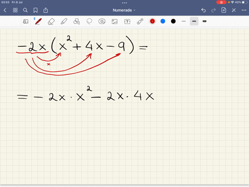The width and height of the screenshot is (249, 187).
Task: Open the share and export menu
Action: [46, 10]
